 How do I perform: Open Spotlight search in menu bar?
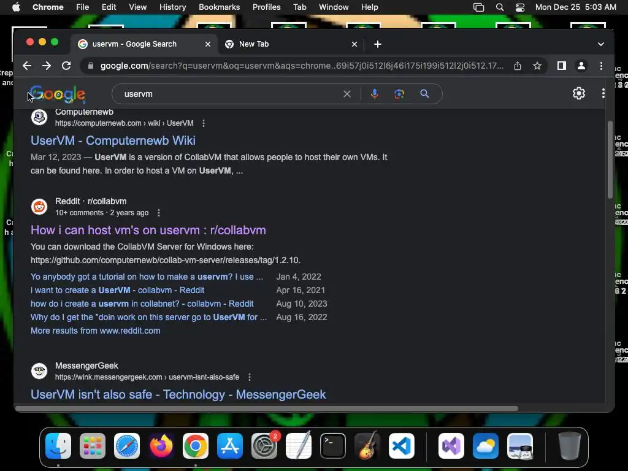click(499, 7)
